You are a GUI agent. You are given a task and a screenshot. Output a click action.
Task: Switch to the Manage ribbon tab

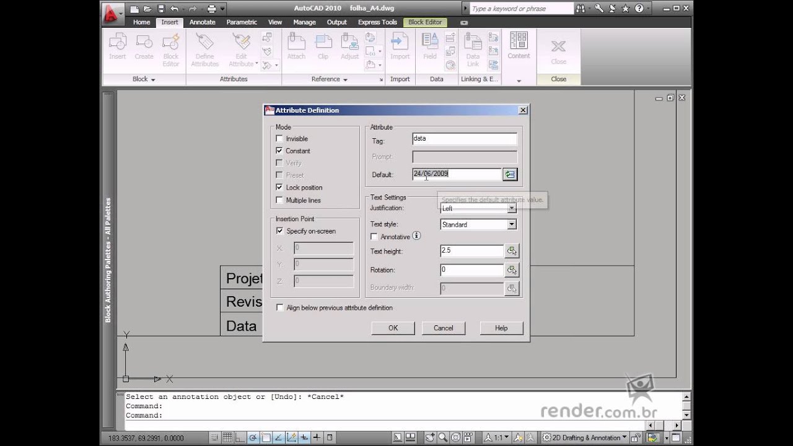(304, 22)
